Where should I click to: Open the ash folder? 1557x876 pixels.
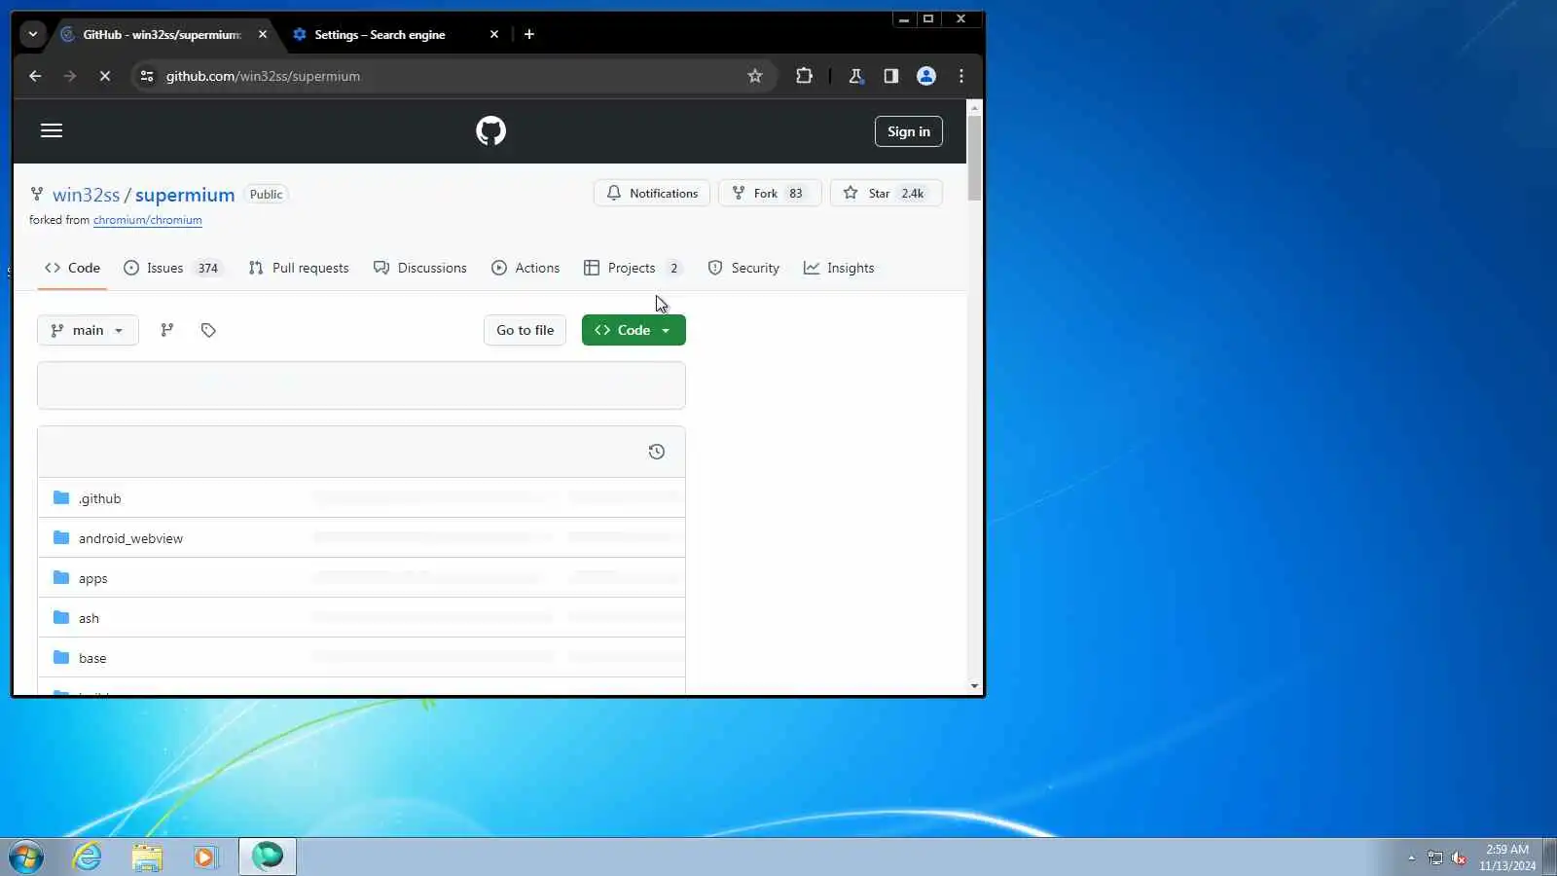click(x=89, y=618)
